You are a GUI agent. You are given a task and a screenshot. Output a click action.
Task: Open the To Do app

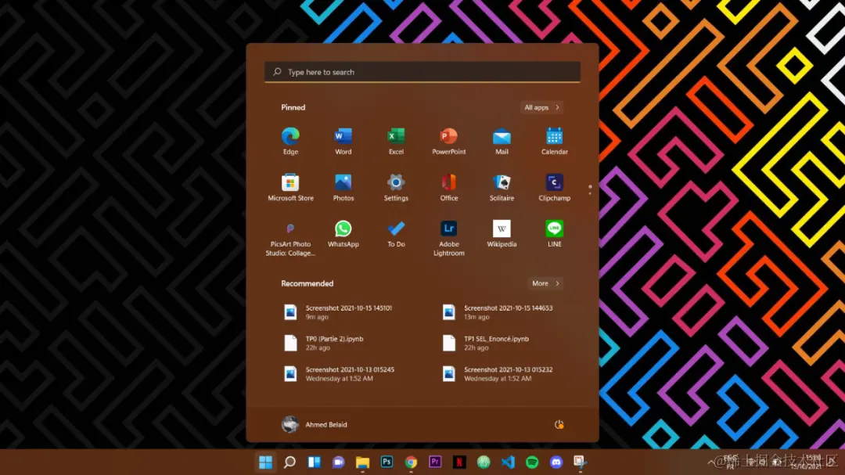click(396, 234)
